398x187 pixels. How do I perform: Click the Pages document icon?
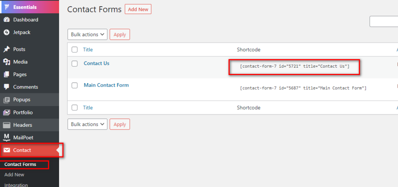[7, 75]
